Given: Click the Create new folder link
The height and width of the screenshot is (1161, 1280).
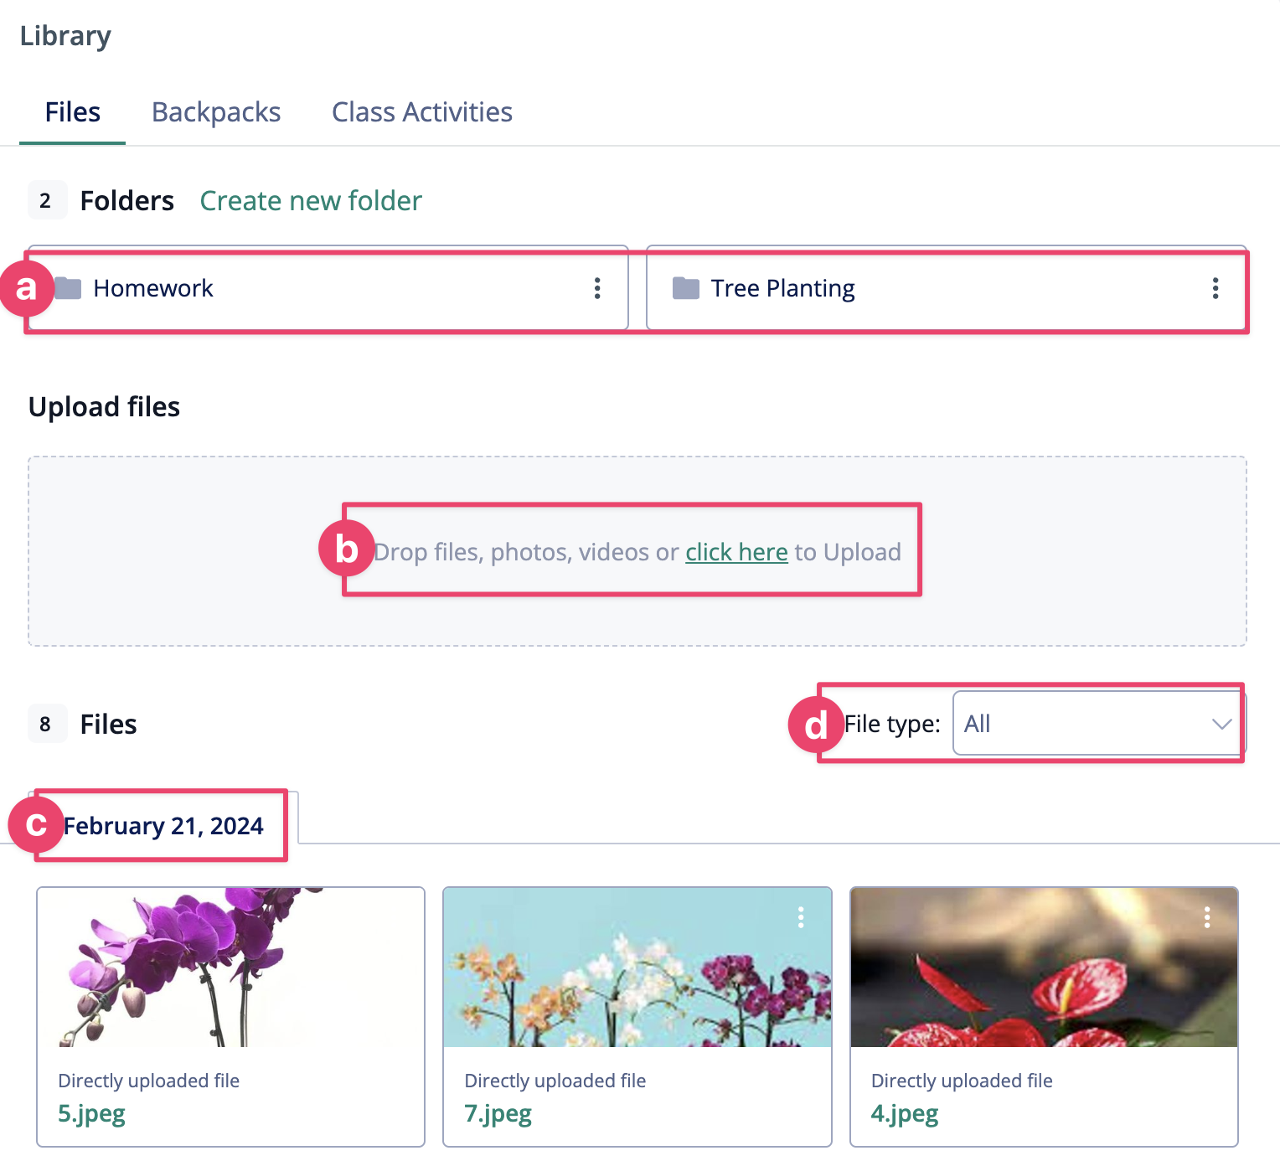Looking at the screenshot, I should pyautogui.click(x=311, y=201).
